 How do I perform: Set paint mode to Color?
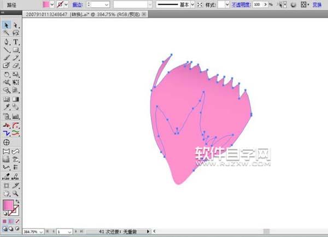coord(4,221)
